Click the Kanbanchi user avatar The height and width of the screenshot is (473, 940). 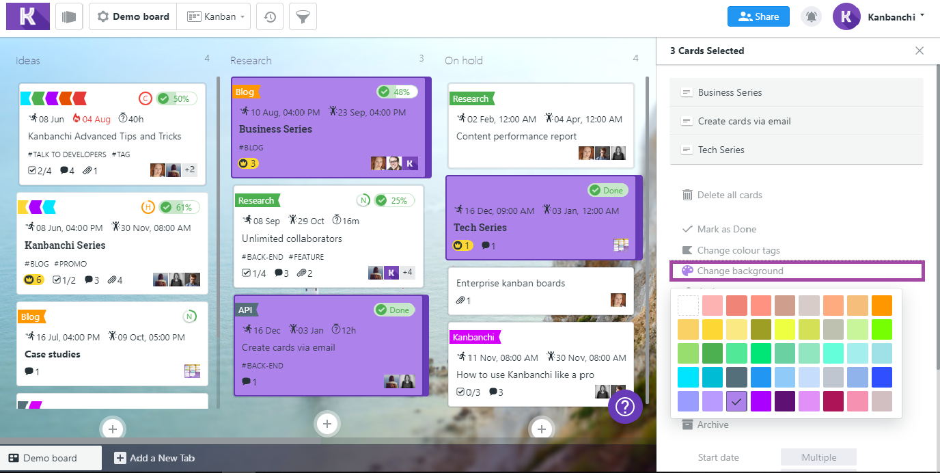coord(846,16)
